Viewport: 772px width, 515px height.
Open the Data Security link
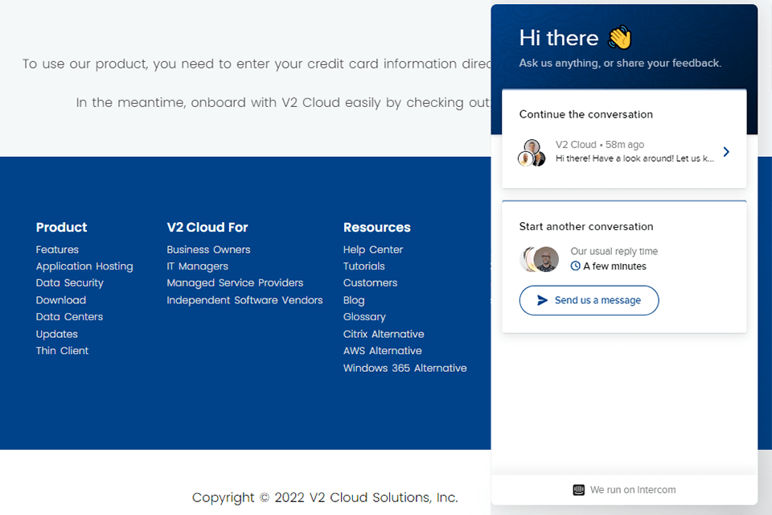tap(69, 283)
